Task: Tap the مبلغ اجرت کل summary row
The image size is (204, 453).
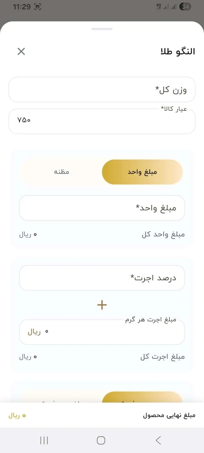Action: 102,357
